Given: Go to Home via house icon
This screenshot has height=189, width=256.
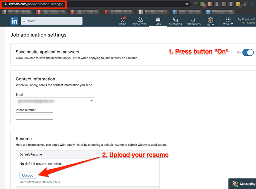Looking at the screenshot, I should 122,21.
